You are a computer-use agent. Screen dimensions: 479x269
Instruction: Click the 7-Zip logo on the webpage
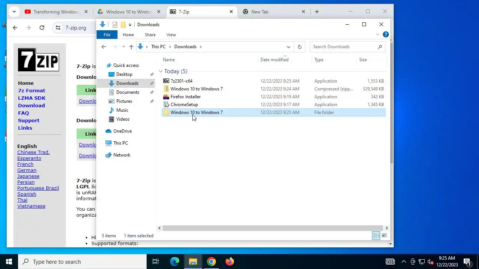click(x=39, y=60)
